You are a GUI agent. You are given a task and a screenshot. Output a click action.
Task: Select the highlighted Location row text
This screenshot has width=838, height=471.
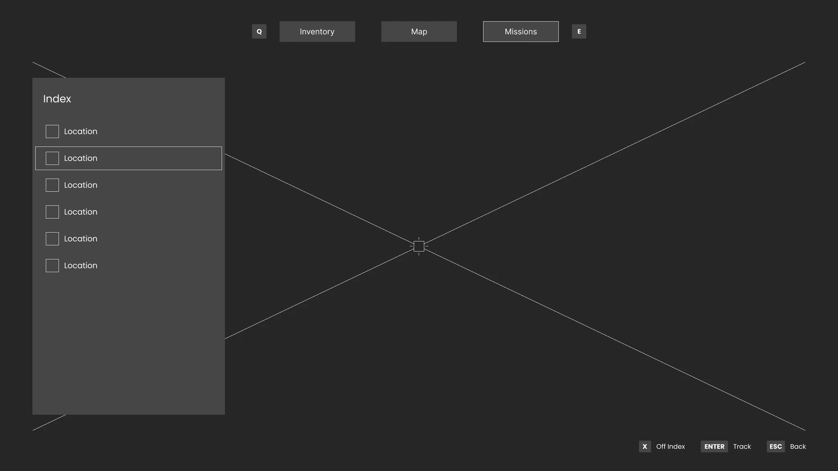pyautogui.click(x=81, y=158)
